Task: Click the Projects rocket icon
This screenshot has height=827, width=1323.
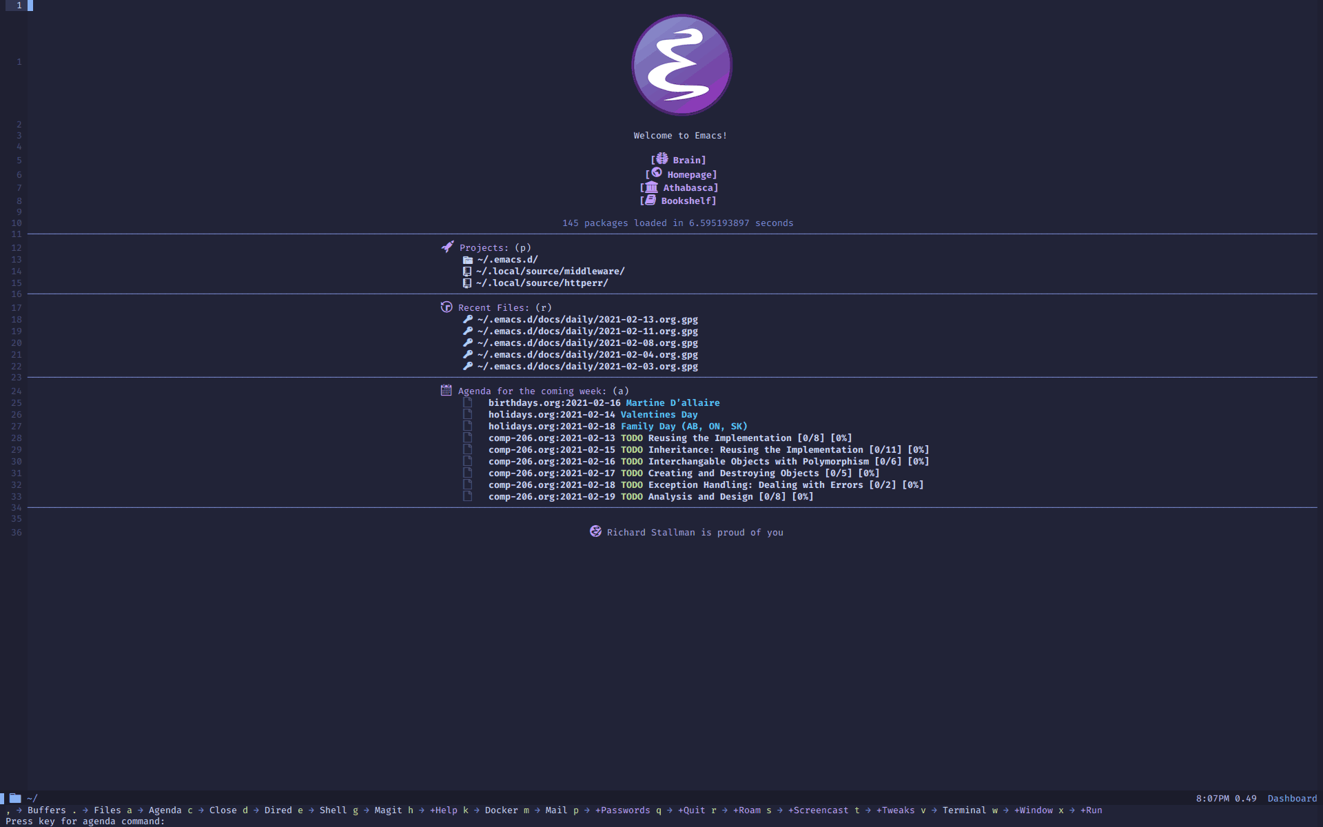Action: pyautogui.click(x=445, y=246)
